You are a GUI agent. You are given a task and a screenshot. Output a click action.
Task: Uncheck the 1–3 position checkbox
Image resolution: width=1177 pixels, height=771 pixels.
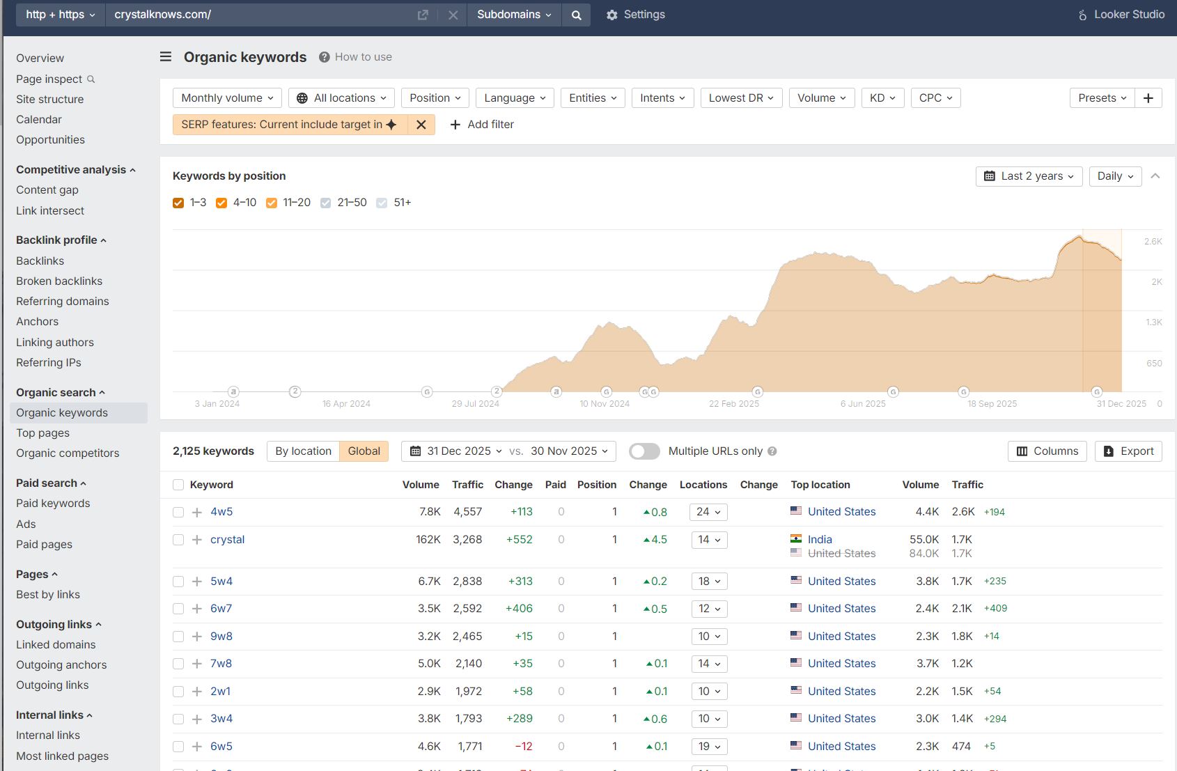click(x=178, y=203)
